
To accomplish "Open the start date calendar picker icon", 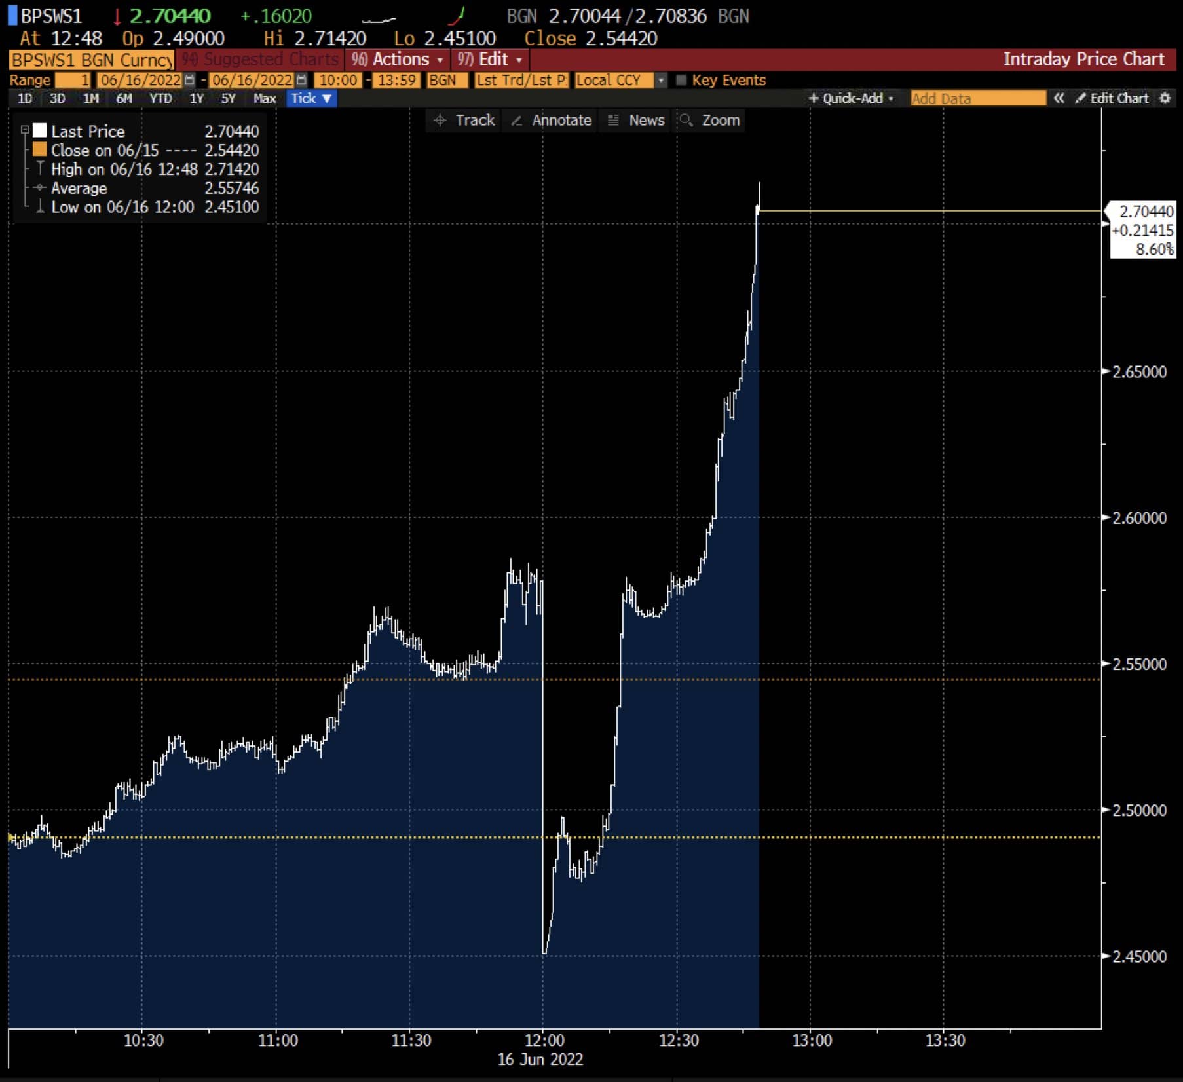I will [x=190, y=80].
